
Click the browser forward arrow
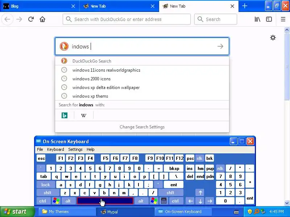[x=19, y=19]
